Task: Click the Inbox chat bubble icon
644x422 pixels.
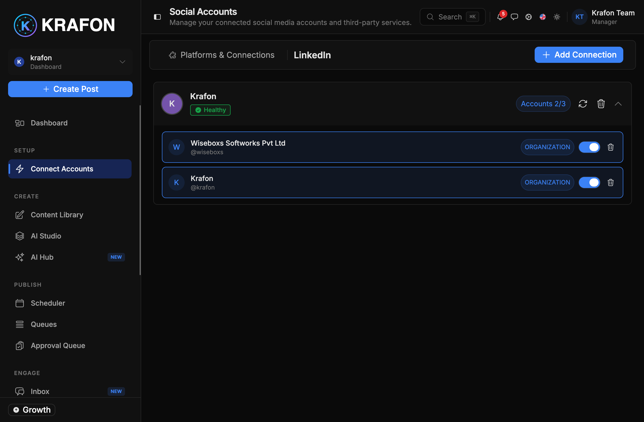Action: coord(19,391)
